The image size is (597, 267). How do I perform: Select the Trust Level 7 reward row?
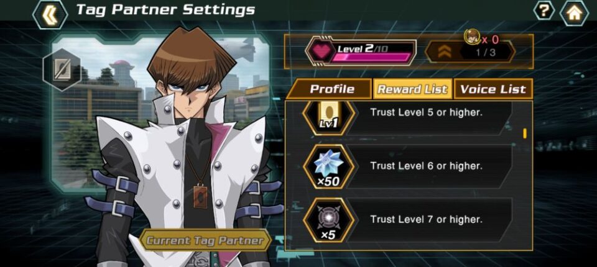click(x=407, y=220)
